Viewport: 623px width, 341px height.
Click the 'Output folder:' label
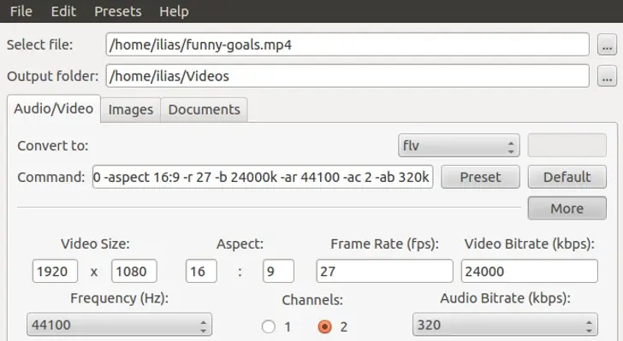[52, 76]
